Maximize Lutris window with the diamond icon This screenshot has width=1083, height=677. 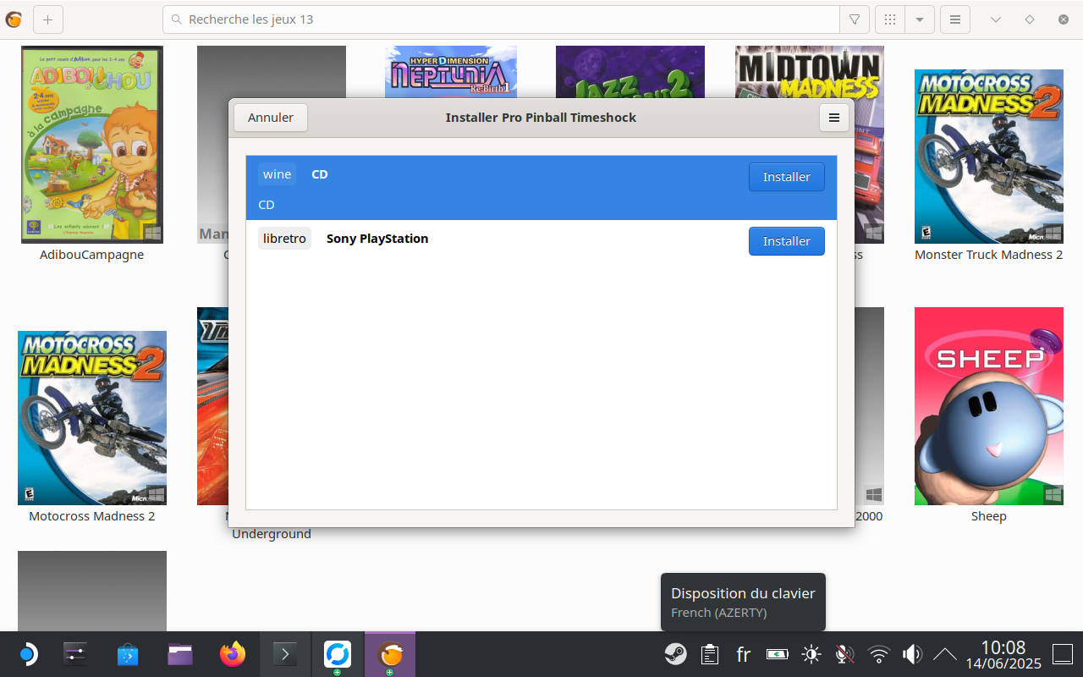pos(1030,19)
